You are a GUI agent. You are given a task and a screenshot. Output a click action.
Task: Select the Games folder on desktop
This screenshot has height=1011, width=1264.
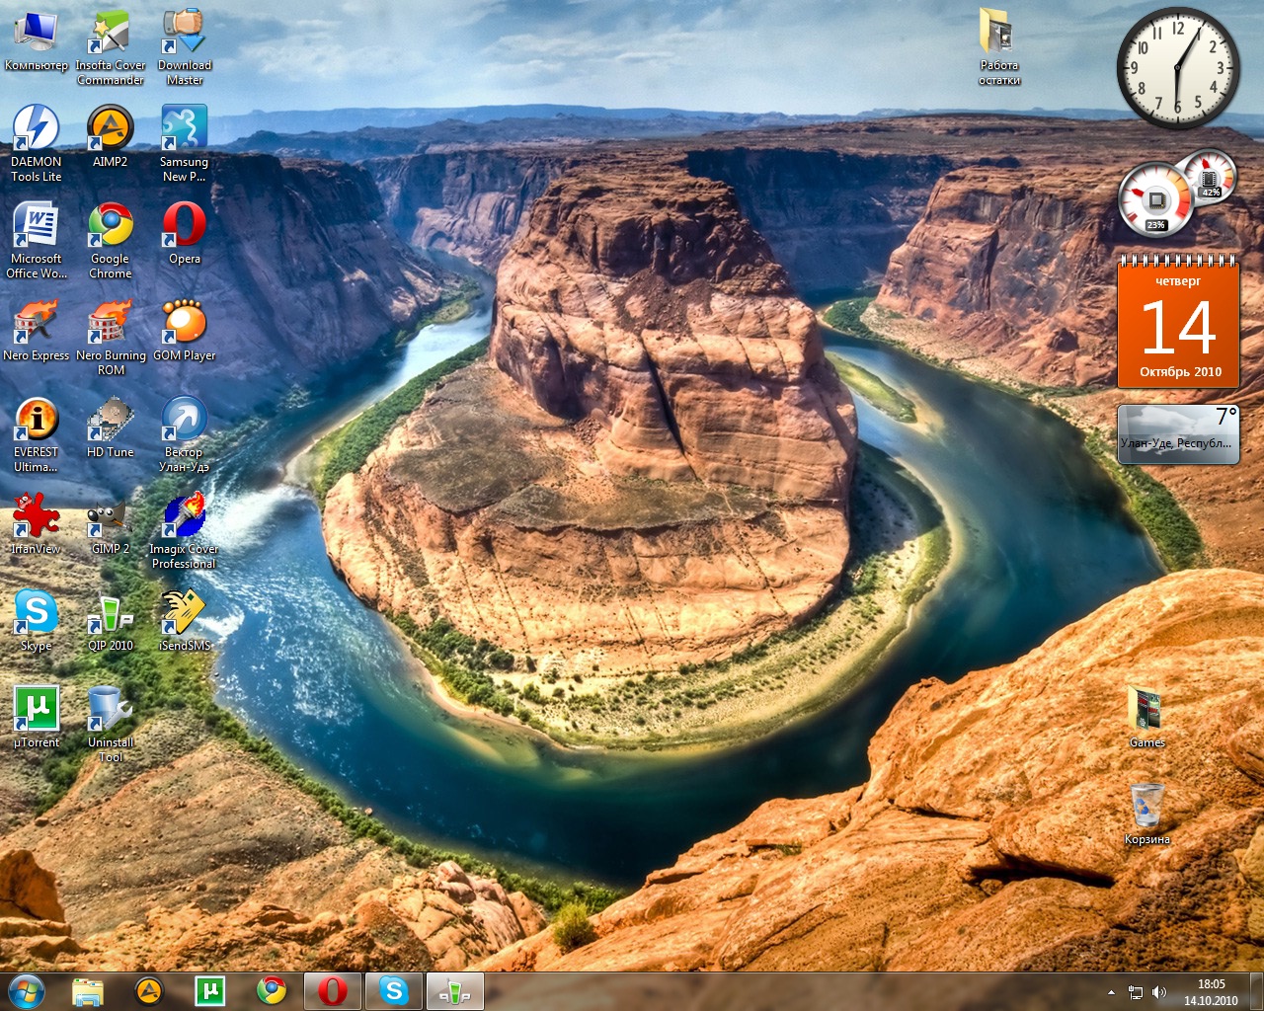coord(1146,711)
